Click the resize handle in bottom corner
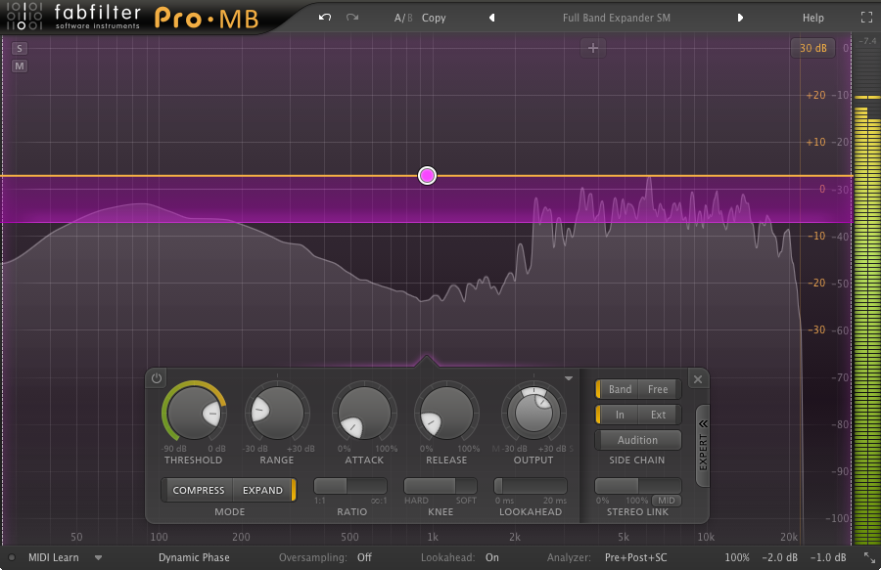The height and width of the screenshot is (570, 881). 869,557
